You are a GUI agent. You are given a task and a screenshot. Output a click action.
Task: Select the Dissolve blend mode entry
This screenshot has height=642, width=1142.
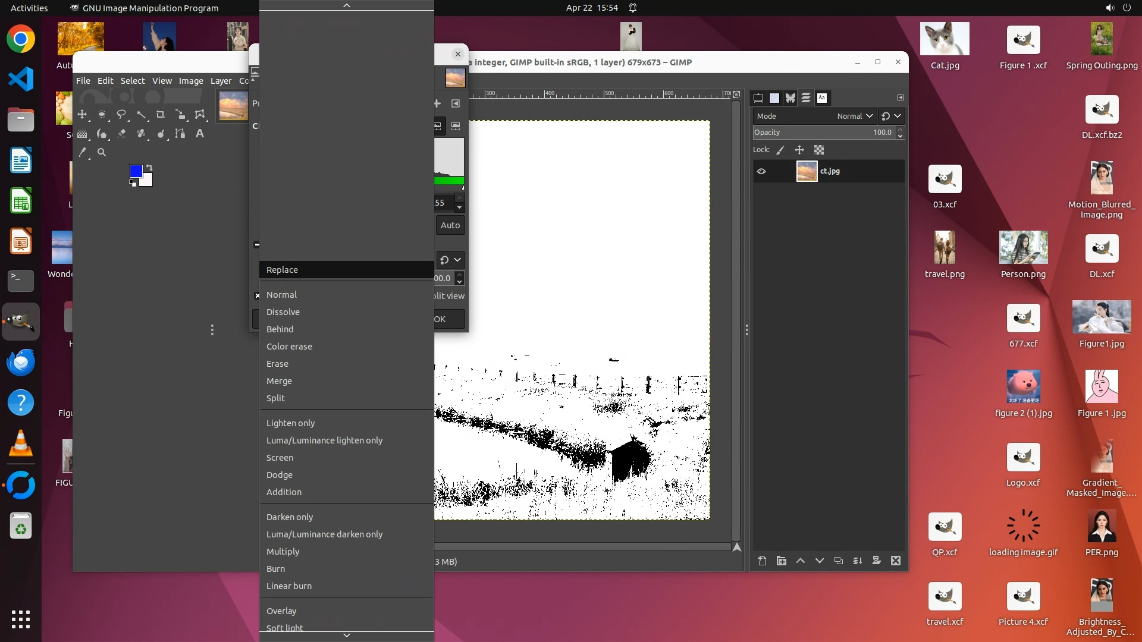[x=283, y=312]
